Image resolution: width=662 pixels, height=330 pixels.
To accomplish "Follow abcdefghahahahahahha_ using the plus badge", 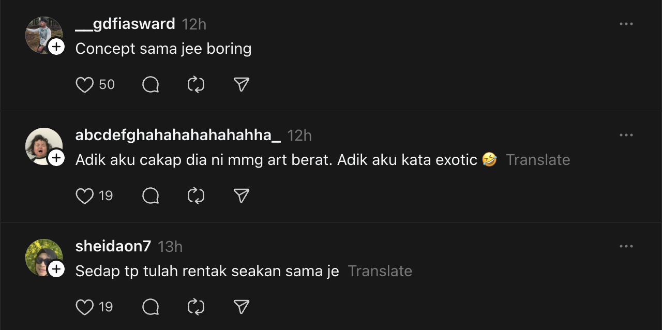I will point(56,158).
